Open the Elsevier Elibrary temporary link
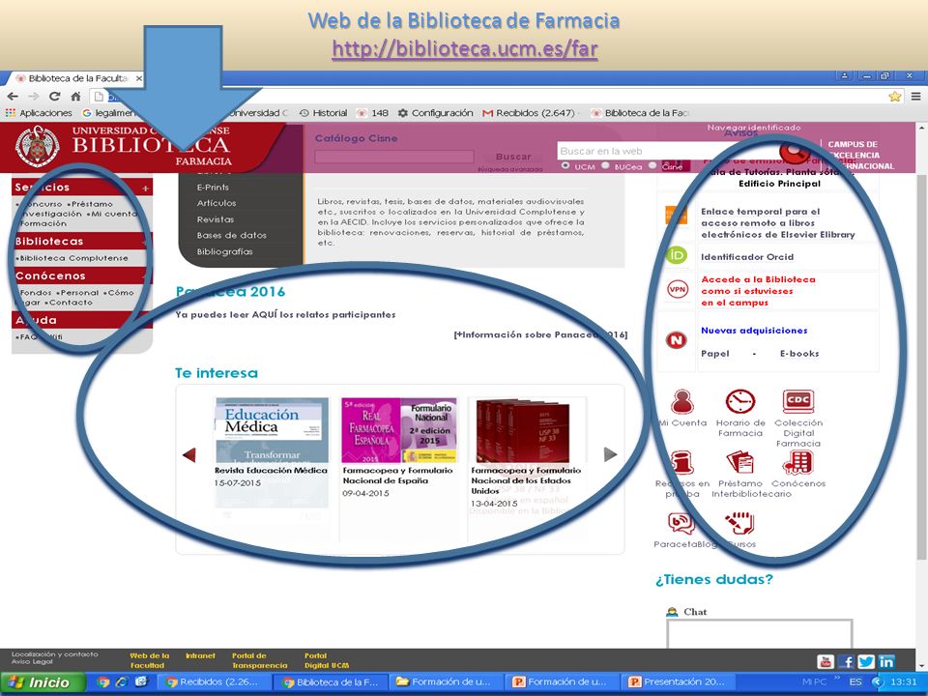 777,222
